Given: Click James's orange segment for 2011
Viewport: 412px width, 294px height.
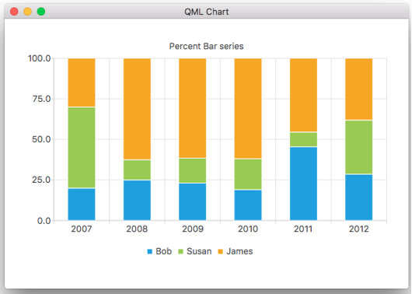Looking at the screenshot, I should [303, 95].
